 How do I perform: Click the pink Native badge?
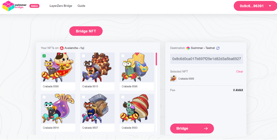(x=34, y=6)
